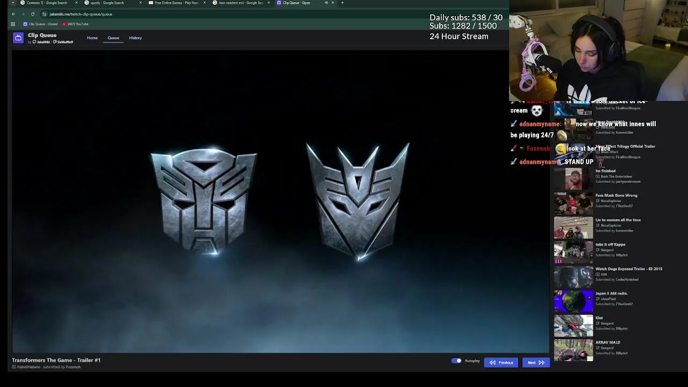Click 'Lie to women all the time' title
The image size is (688, 387).
pyautogui.click(x=618, y=220)
